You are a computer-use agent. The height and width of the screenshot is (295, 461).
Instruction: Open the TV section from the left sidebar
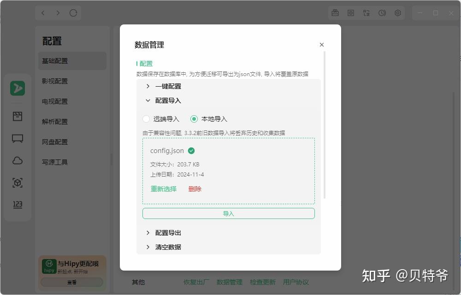[18, 138]
